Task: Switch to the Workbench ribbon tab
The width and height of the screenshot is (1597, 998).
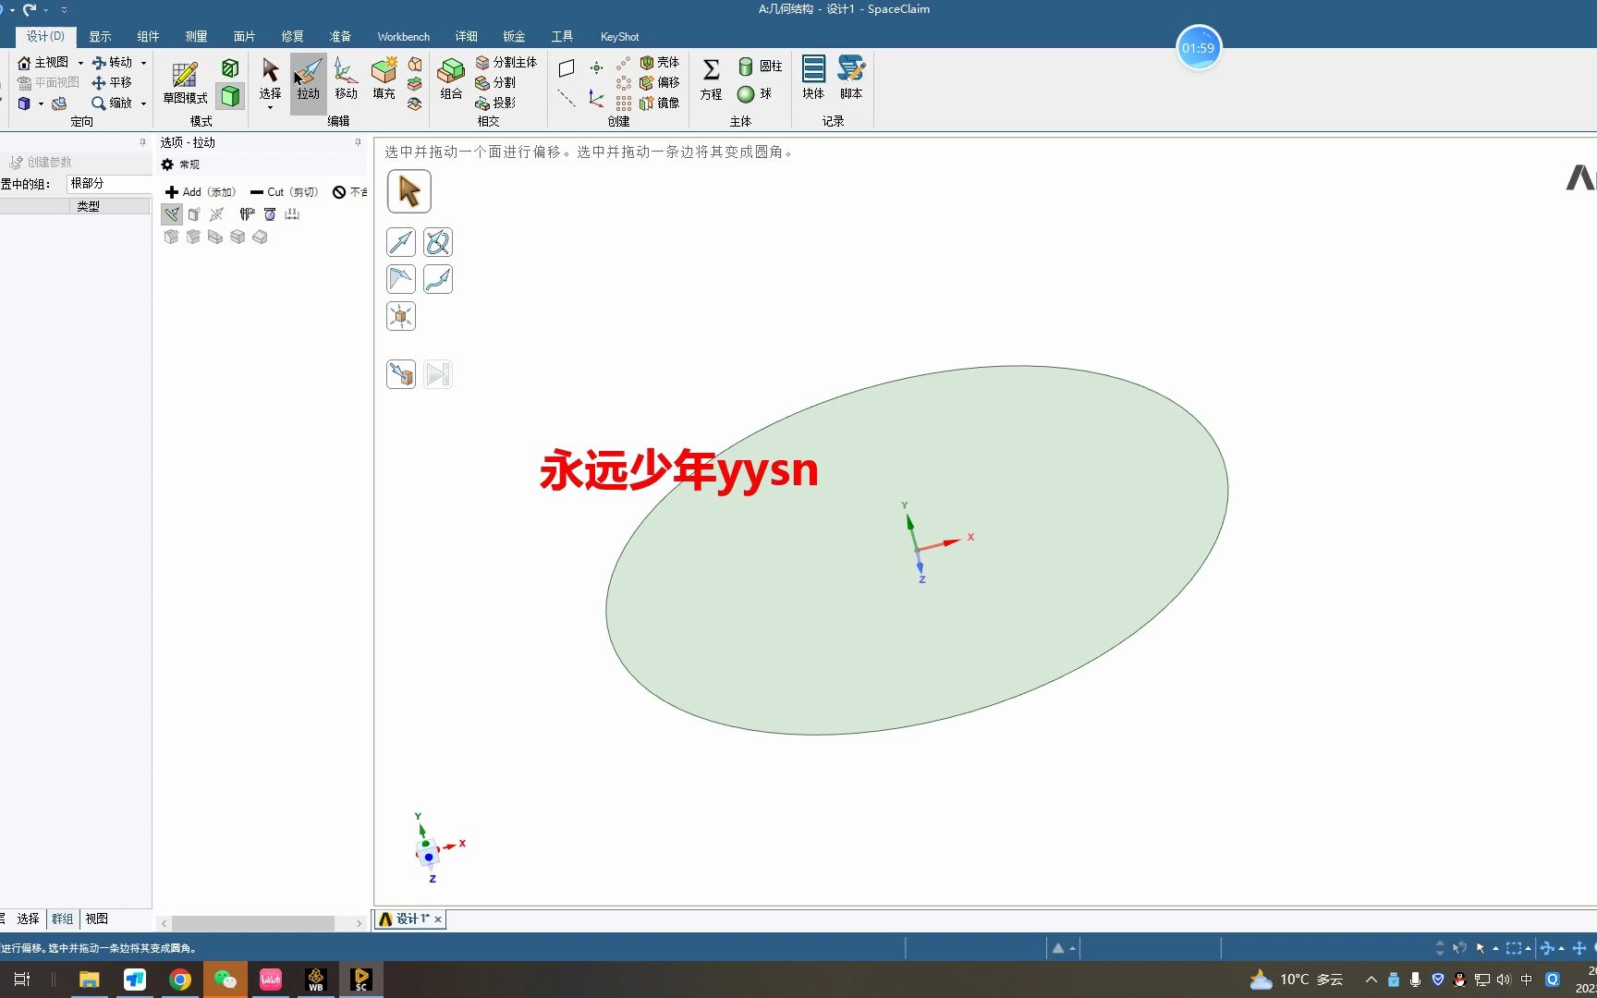Action: pyautogui.click(x=403, y=36)
